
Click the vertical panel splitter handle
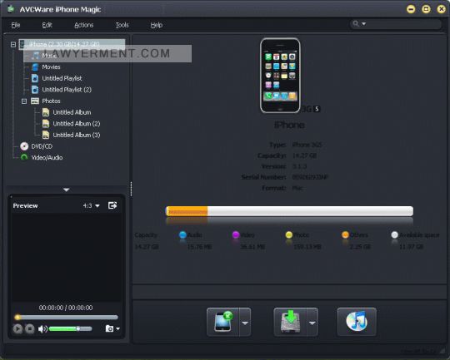pos(131,189)
